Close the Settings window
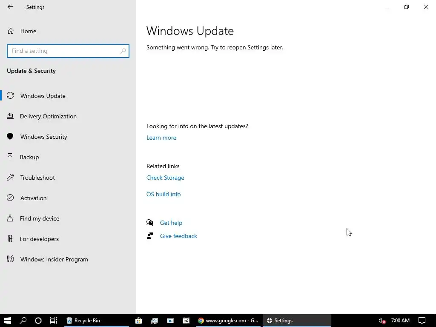Image resolution: width=436 pixels, height=327 pixels. tap(426, 7)
